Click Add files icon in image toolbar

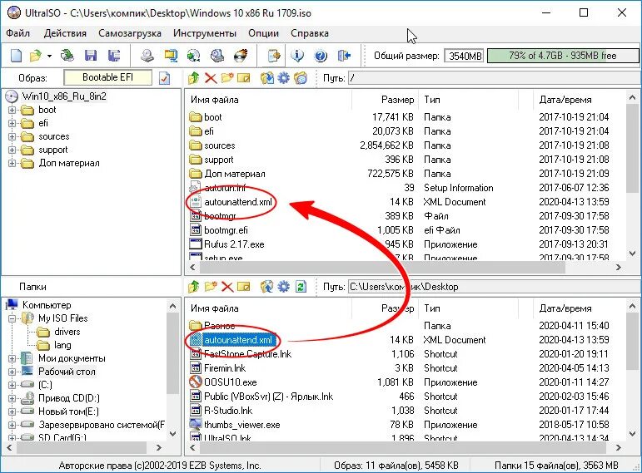[267, 77]
